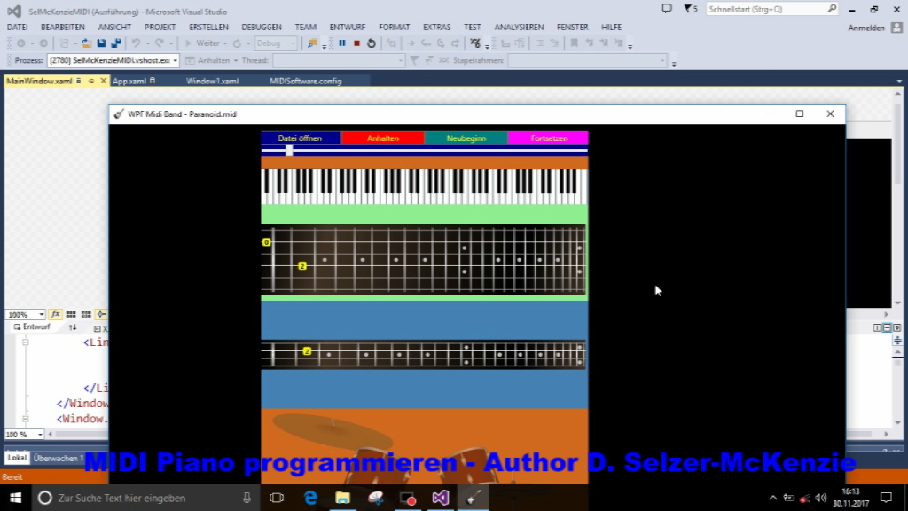Screen dimensions: 908x511
Task: Open Edge from the taskbar
Action: (310, 498)
